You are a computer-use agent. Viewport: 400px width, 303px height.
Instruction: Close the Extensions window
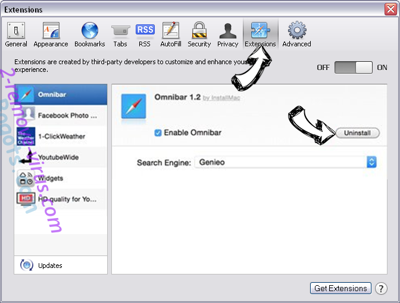click(x=390, y=10)
